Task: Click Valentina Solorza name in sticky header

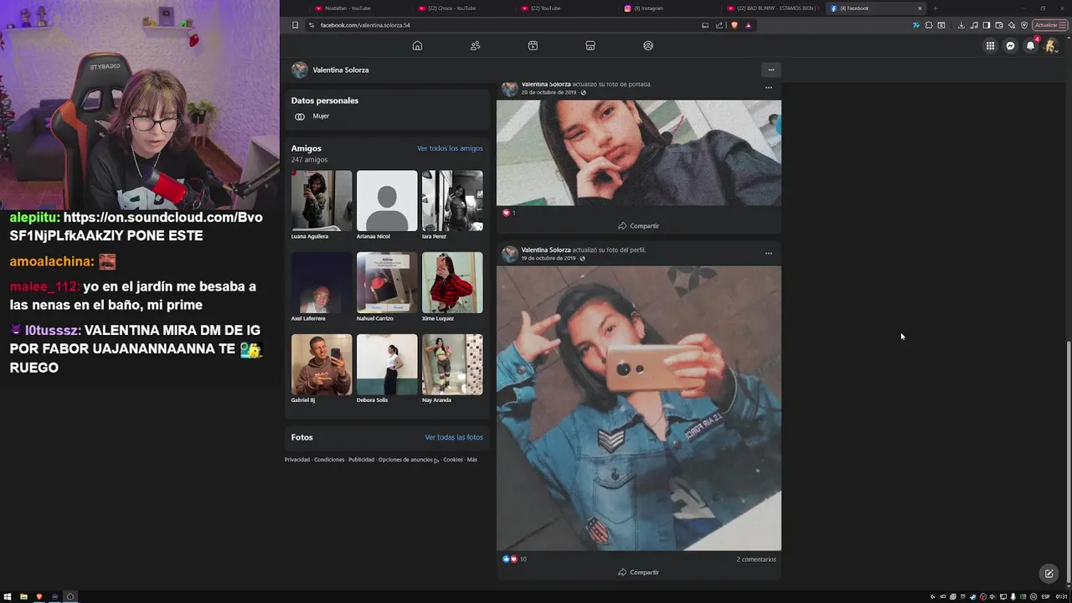Action: click(340, 70)
